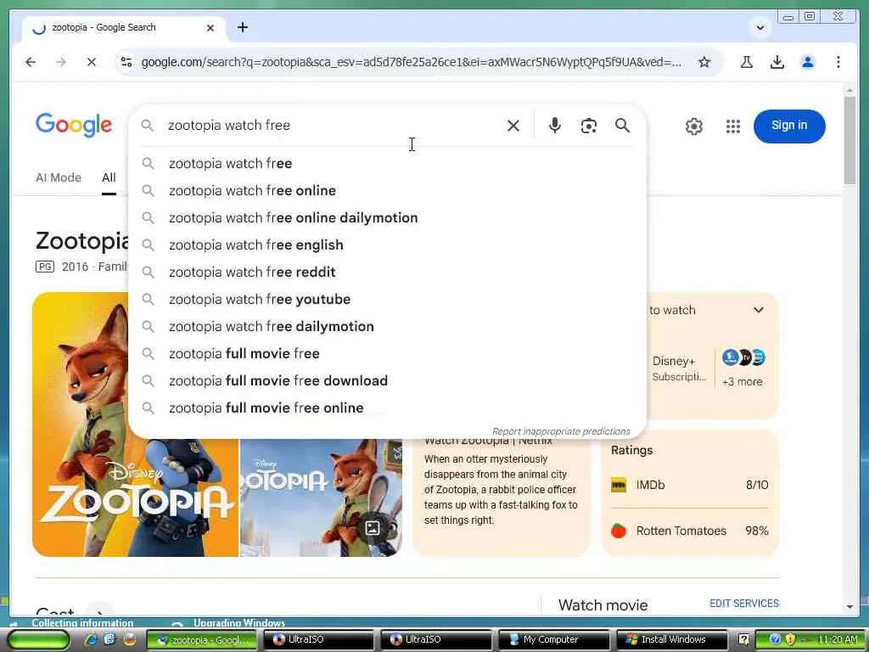Submit search with magnifier button
Viewport: 869px width, 652px height.
tap(622, 126)
